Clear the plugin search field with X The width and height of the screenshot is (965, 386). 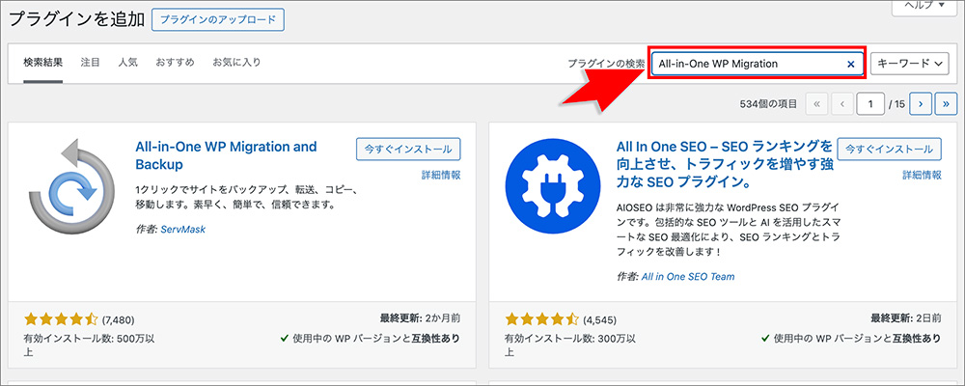click(x=850, y=64)
